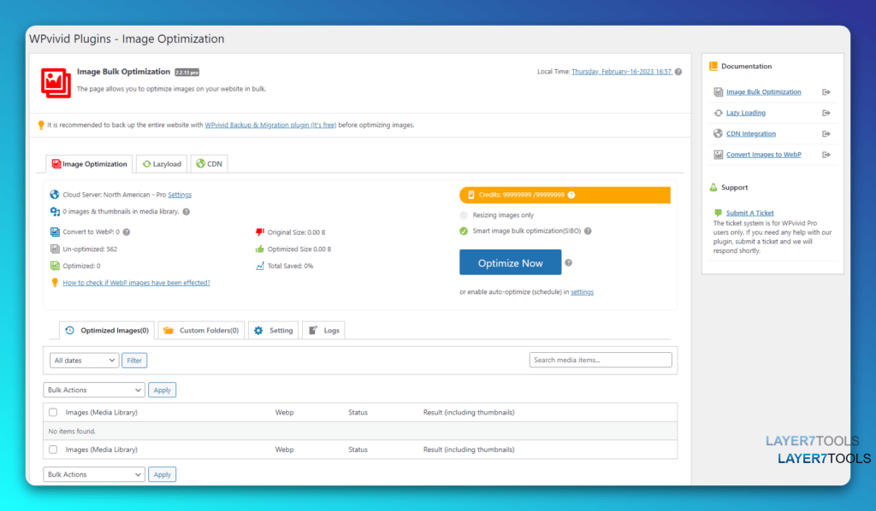Switch to the CDN tab
Image resolution: width=876 pixels, height=511 pixels.
pos(209,164)
